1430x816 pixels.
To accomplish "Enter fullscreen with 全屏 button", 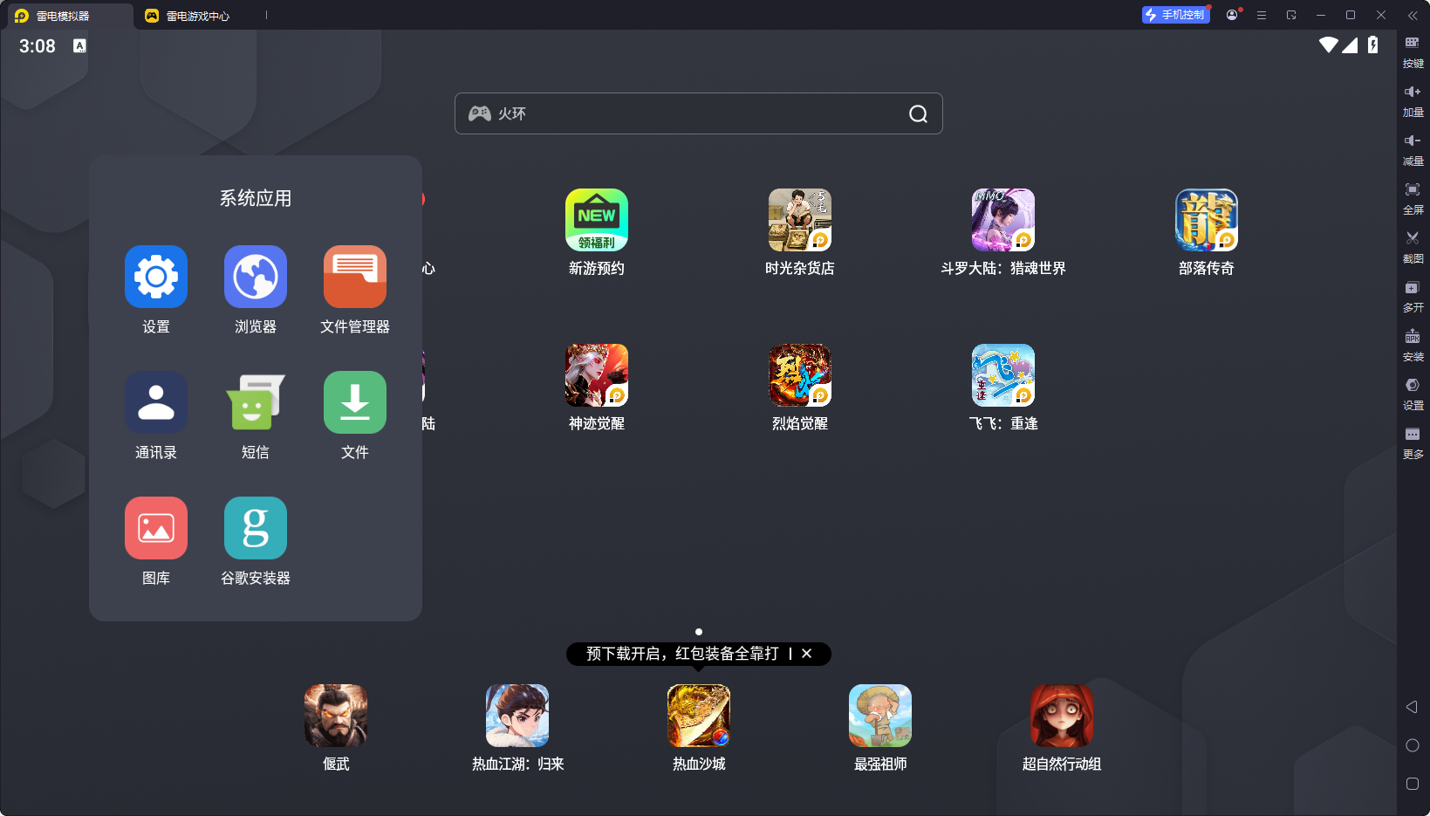I will pos(1413,199).
